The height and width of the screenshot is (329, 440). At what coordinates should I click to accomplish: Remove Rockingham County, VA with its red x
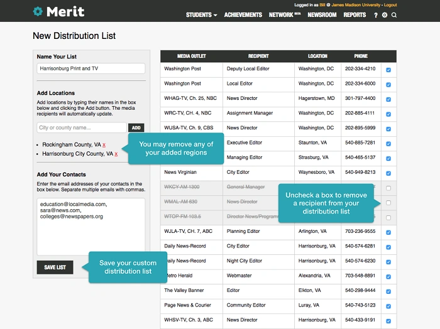(x=104, y=145)
